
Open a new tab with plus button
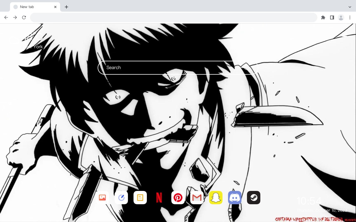coord(66,7)
